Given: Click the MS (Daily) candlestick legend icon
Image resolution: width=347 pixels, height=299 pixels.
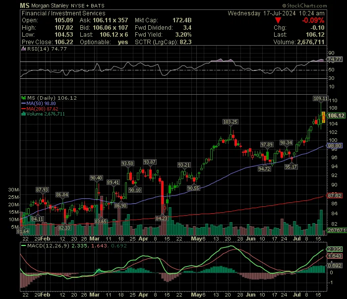Looking at the screenshot, I should coord(23,98).
